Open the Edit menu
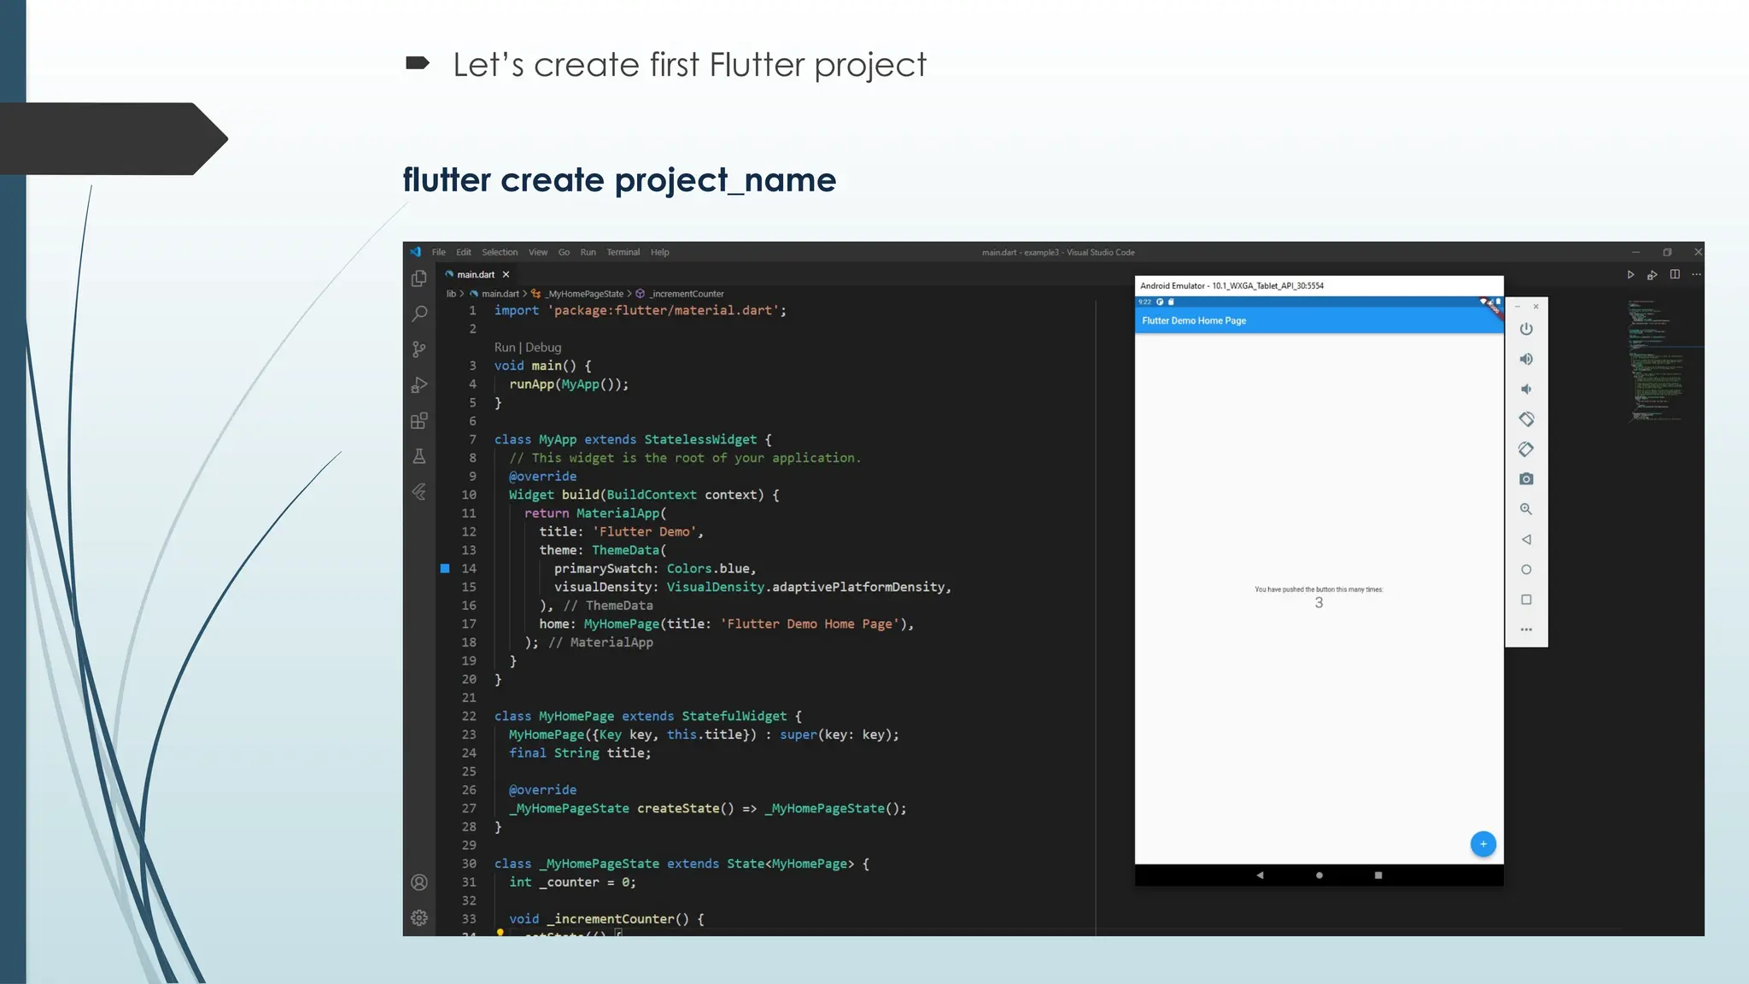 point(464,252)
